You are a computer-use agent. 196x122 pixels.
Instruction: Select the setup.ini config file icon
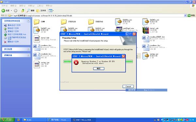(146, 56)
